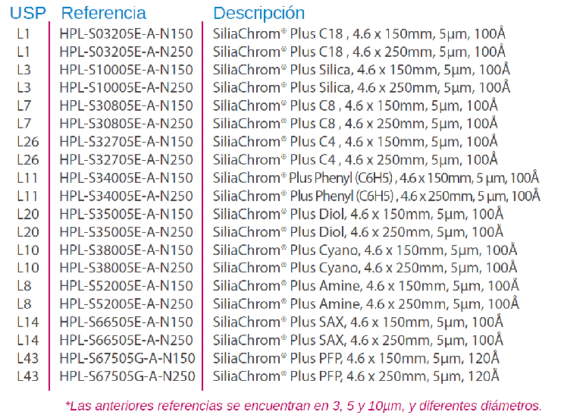
Task: Click reference HPL-S30805E-A-N150
Action: [127, 105]
